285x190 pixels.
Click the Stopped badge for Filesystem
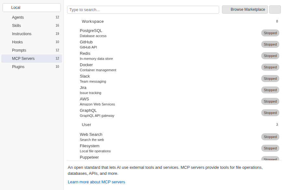[x=270, y=148]
